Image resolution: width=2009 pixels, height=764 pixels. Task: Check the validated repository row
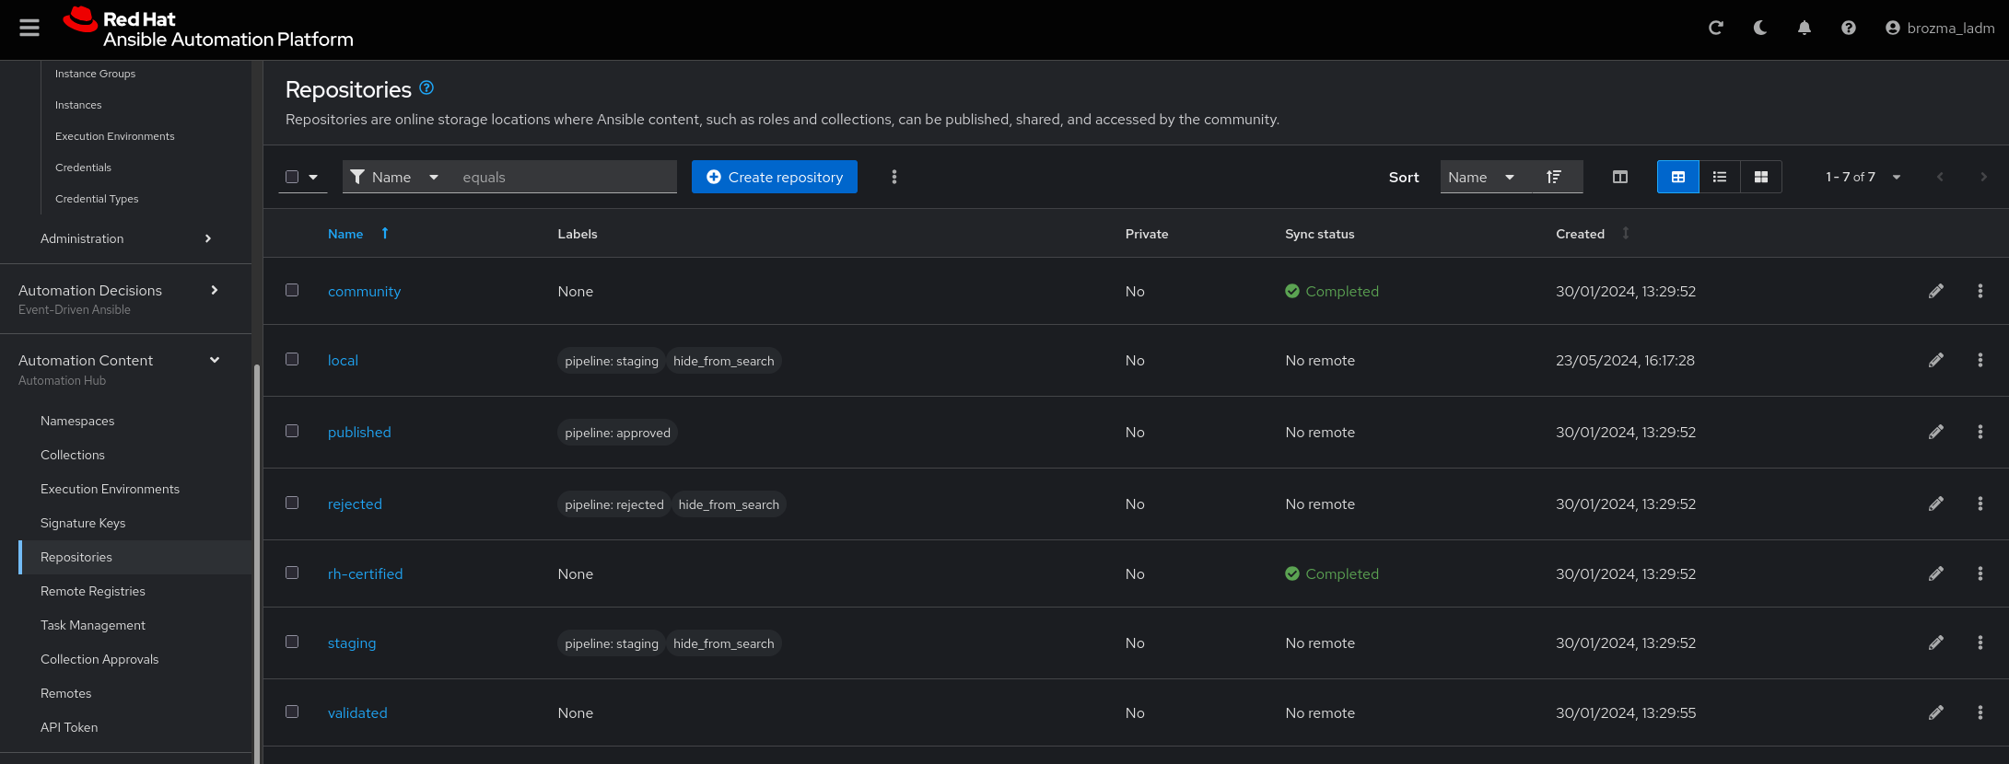(292, 712)
